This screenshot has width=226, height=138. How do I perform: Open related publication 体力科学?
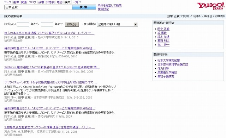(x=163, y=69)
